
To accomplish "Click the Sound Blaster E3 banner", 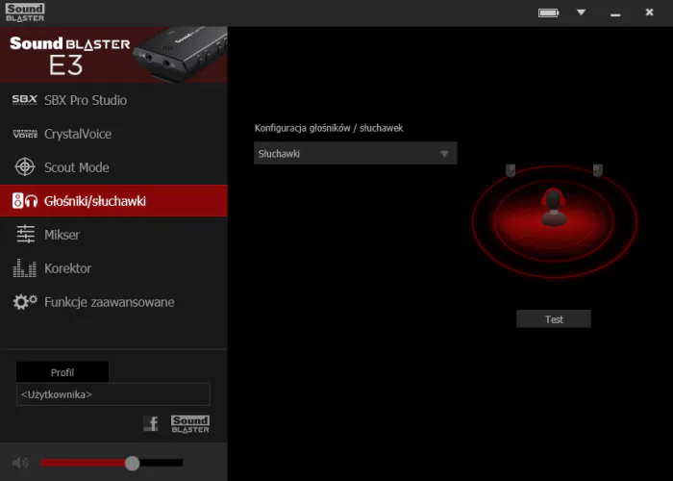I will tap(113, 55).
